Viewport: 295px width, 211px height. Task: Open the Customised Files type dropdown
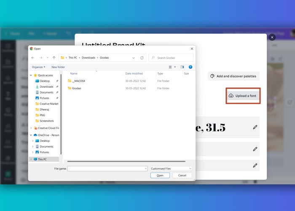171,169
